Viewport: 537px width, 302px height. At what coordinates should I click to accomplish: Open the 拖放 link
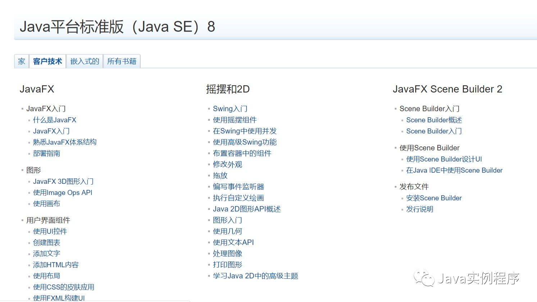pyautogui.click(x=220, y=176)
